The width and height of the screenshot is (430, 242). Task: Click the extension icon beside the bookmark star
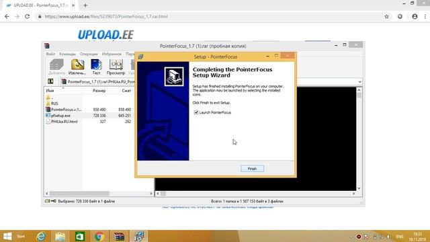coord(400,16)
